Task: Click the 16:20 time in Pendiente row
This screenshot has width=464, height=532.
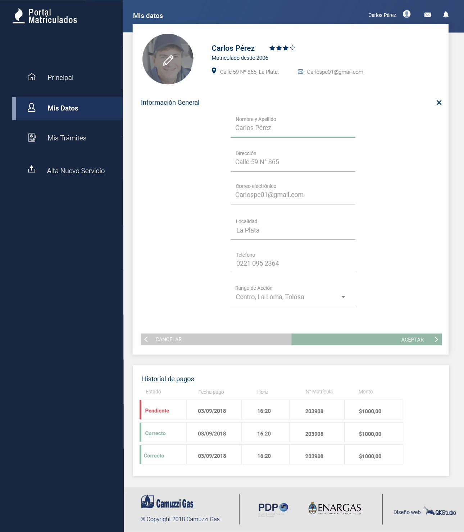Action: click(264, 411)
